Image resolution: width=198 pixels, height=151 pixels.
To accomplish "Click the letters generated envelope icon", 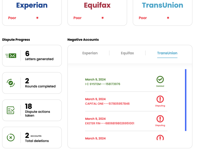I will (11, 56).
